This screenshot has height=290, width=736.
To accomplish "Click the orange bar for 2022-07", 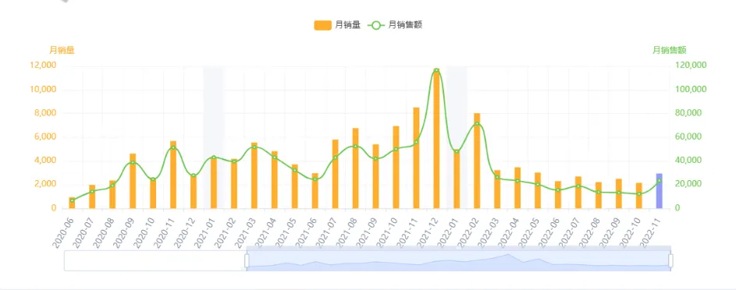I will tap(578, 192).
